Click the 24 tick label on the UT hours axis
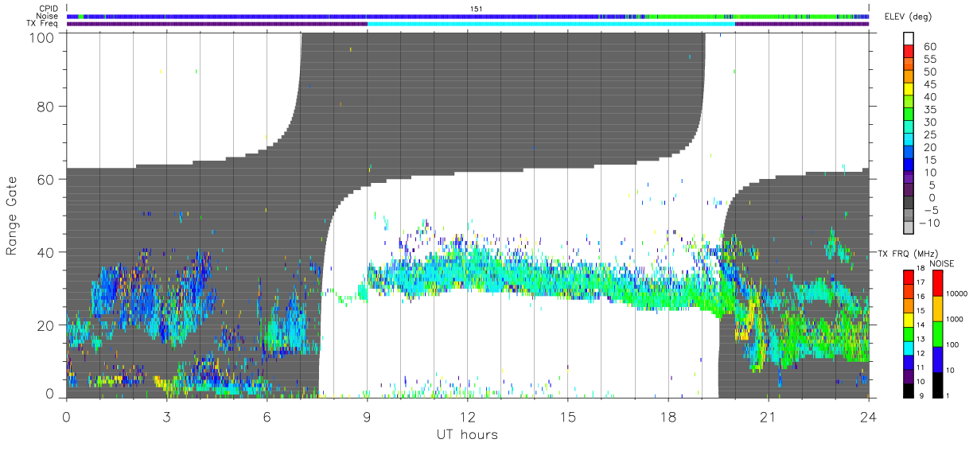Image resolution: width=977 pixels, height=451 pixels. (x=868, y=417)
